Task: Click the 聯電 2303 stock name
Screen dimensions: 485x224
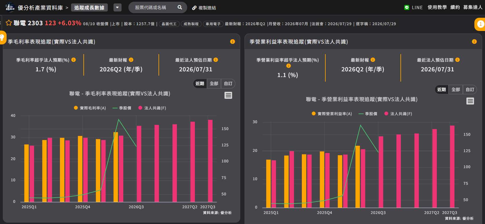Action: coord(28,23)
